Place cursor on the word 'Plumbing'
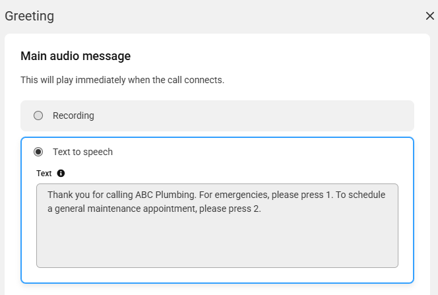The width and height of the screenshot is (438, 295). tap(175, 195)
